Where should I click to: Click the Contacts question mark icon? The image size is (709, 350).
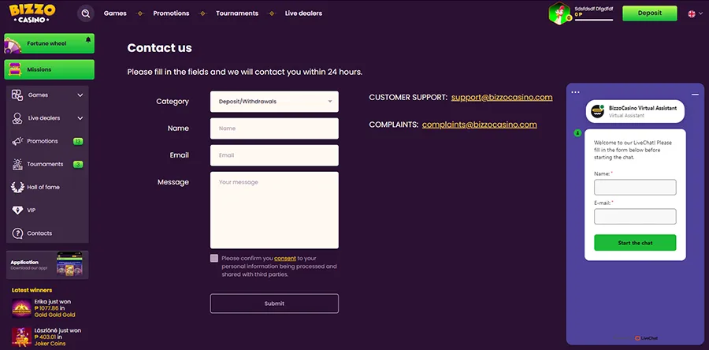pos(17,233)
